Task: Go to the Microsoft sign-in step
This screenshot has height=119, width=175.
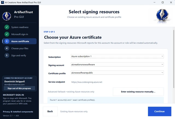Action: [x=19, y=34]
